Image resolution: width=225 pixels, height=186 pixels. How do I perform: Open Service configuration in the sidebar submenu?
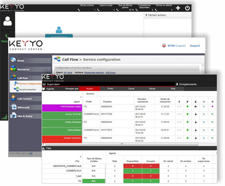(x=30, y=84)
